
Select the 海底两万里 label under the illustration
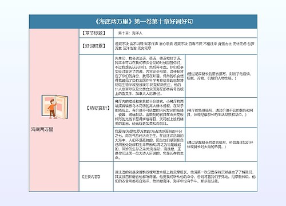coord(42,129)
